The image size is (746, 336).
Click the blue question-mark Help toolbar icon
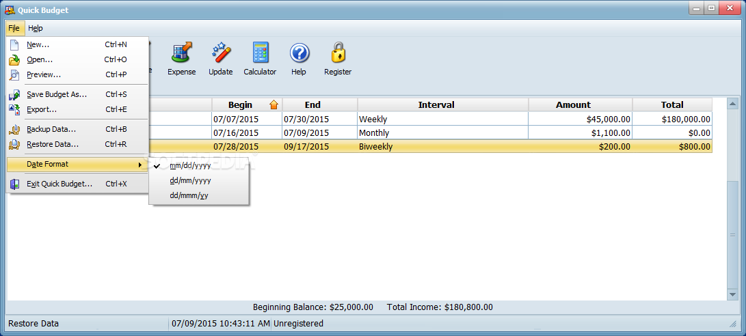[299, 53]
